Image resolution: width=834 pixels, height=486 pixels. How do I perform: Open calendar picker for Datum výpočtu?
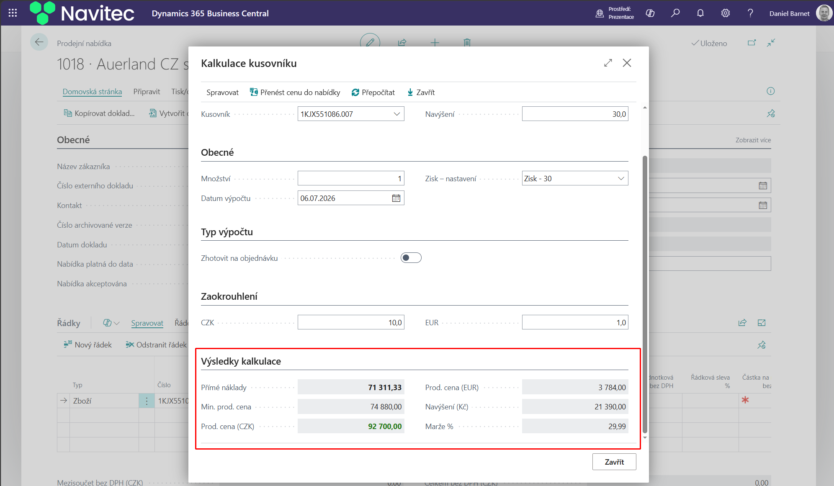click(x=396, y=198)
